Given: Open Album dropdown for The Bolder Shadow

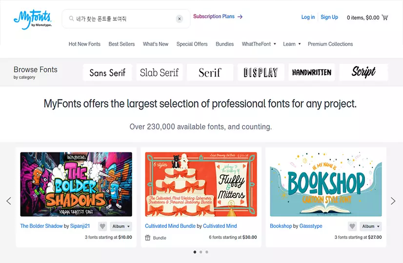Looking at the screenshot, I should [121, 226].
